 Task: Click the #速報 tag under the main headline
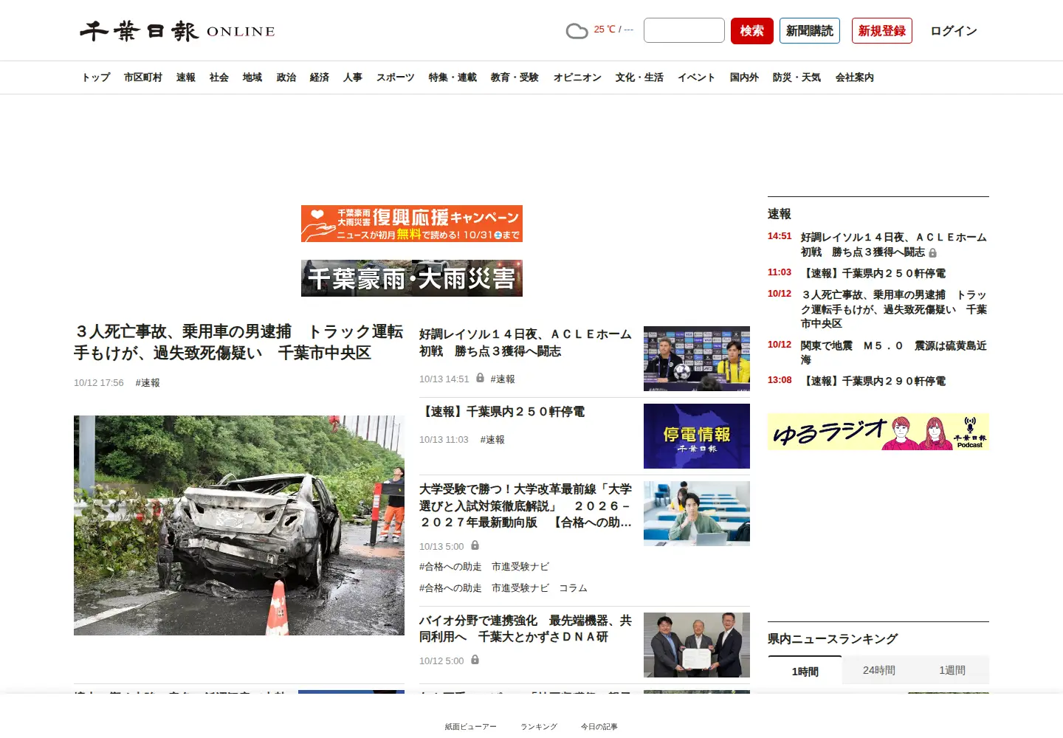pyautogui.click(x=148, y=382)
